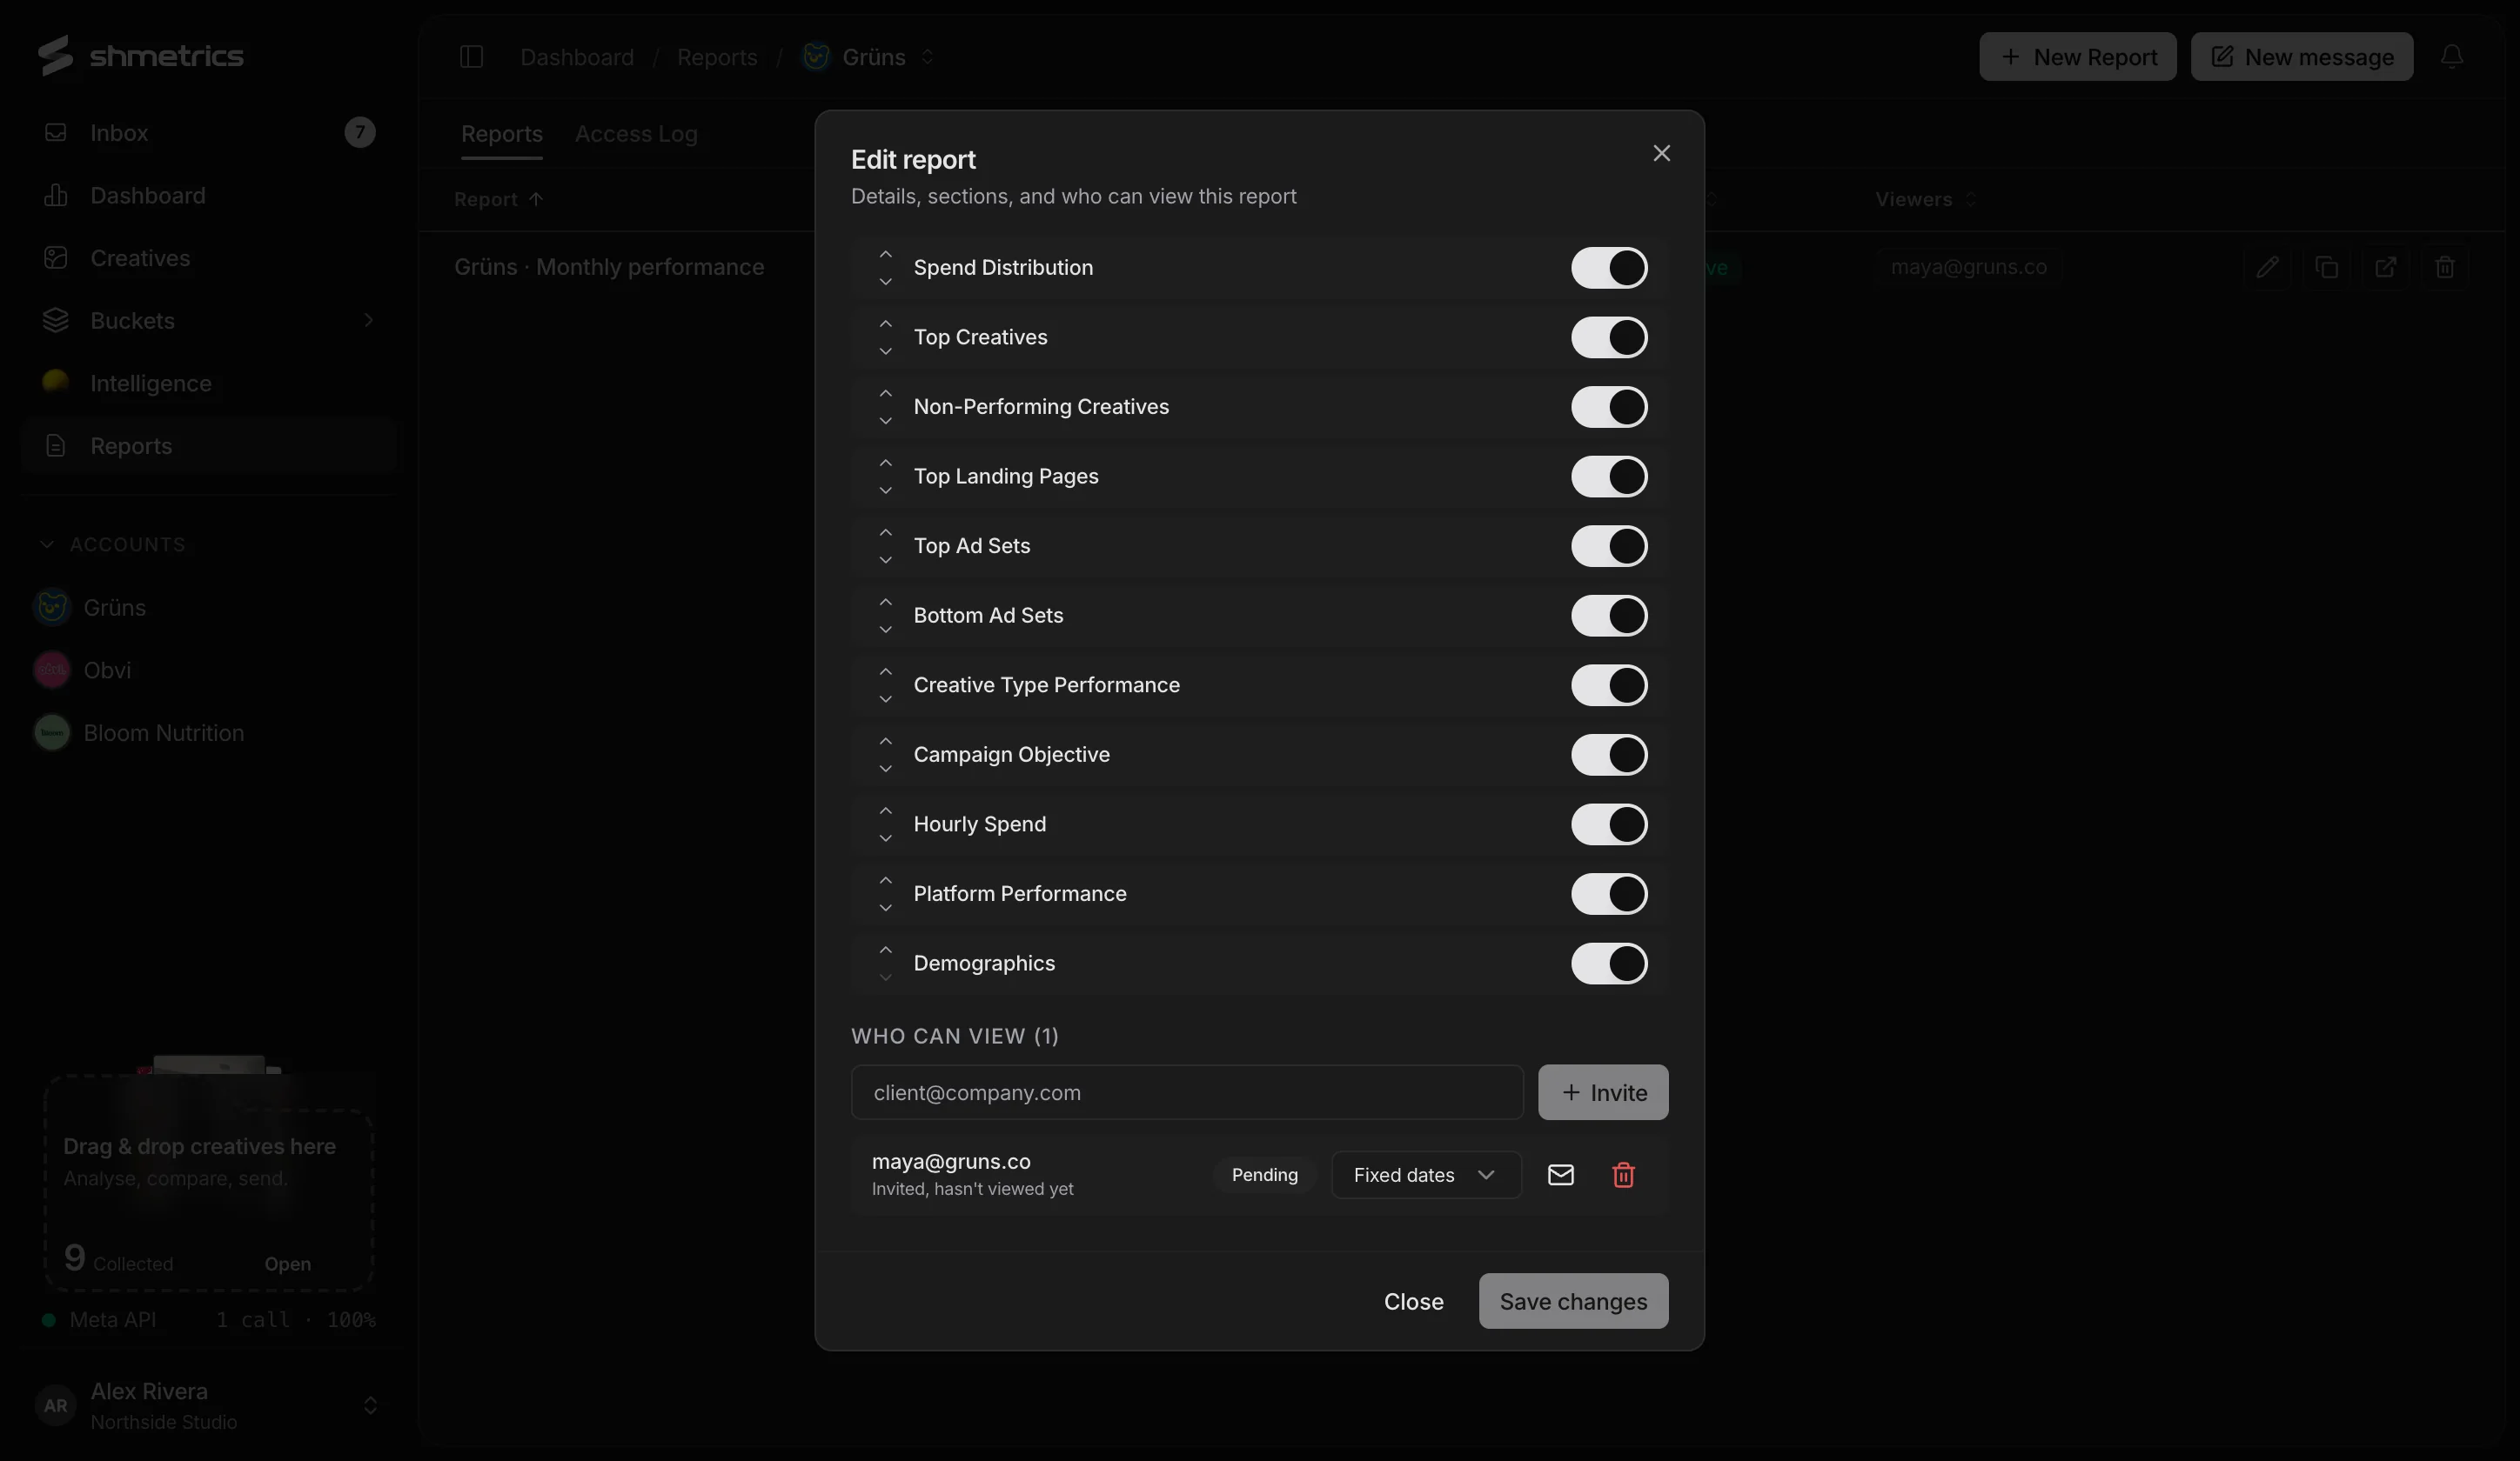Sort by Report column arrow

click(x=536, y=199)
